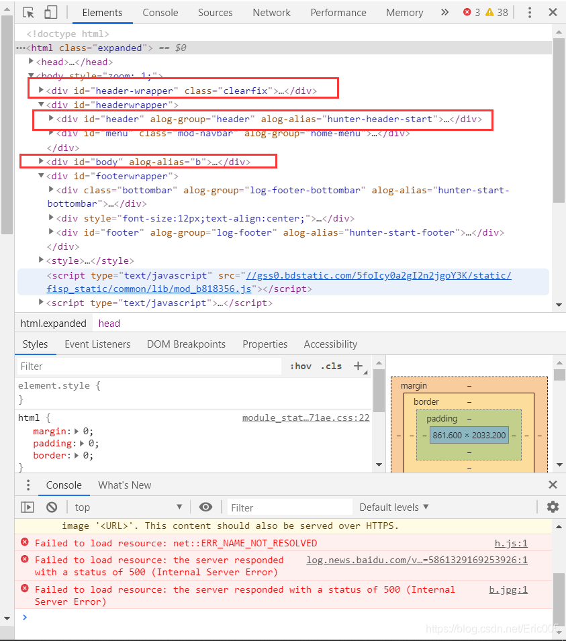Toggle the device toolbar icon
The width and height of the screenshot is (566, 641).
pyautogui.click(x=51, y=12)
